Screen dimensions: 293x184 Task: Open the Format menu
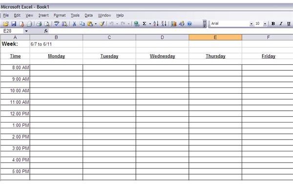[60, 15]
